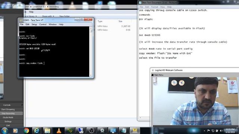This screenshot has width=239, height=134.
Task: Open the remote desktop taskbar icon
Action: [x=80, y=131]
